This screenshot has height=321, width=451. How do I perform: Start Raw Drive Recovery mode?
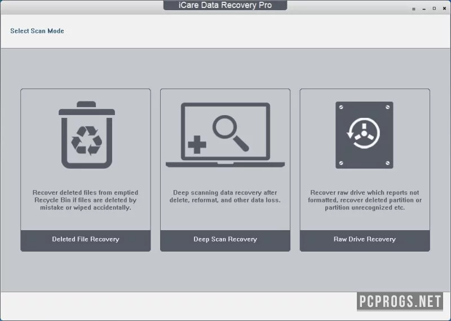[x=365, y=240]
